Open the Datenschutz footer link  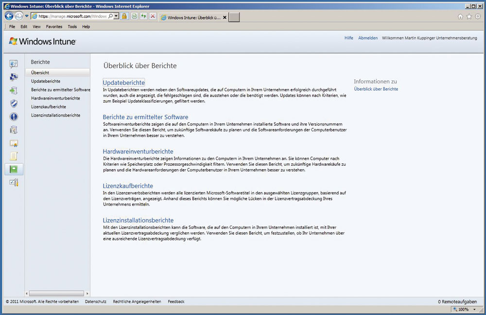[95, 301]
